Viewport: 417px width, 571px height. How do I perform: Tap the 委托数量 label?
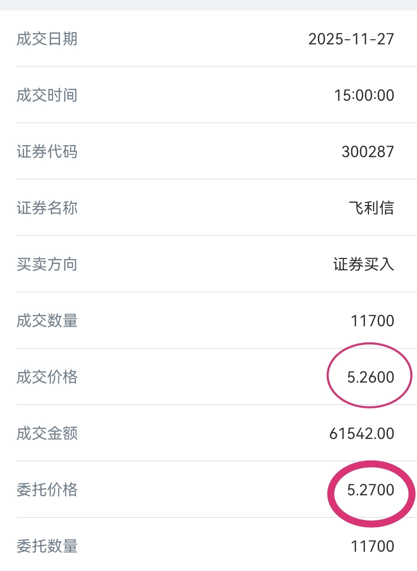point(47,546)
